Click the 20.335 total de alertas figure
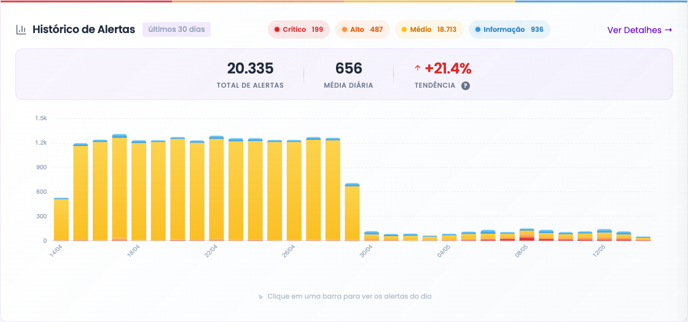688x322 pixels. click(250, 68)
